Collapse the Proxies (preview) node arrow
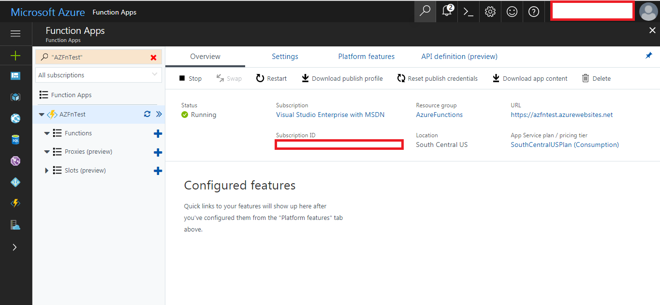 tap(47, 152)
